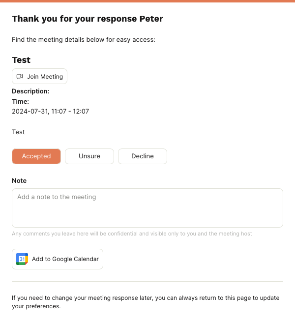The width and height of the screenshot is (295, 323).
Task: Add the meeting to Google Calendar
Action: (x=58, y=259)
